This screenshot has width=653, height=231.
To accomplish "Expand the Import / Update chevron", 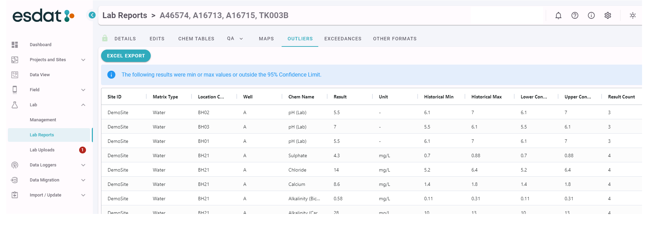I will [x=83, y=195].
